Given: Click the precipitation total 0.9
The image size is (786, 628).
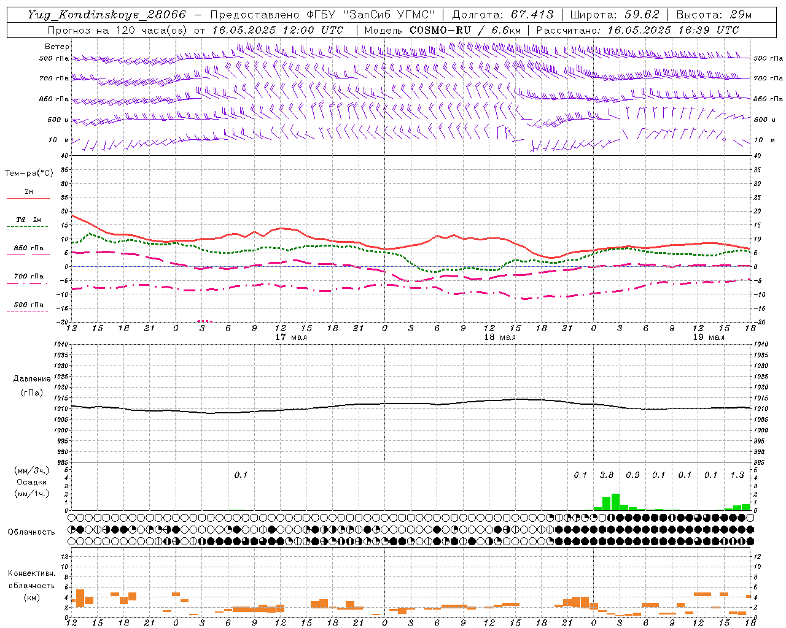Looking at the screenshot, I should [x=632, y=475].
